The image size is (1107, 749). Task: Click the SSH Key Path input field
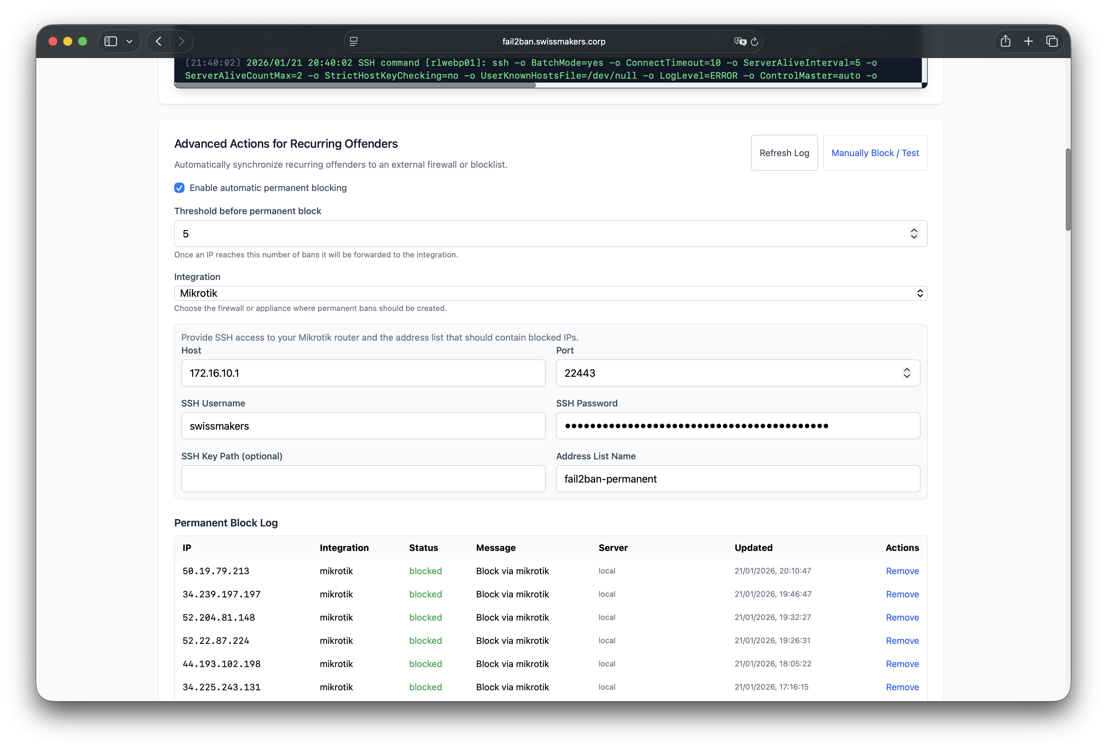[363, 479]
